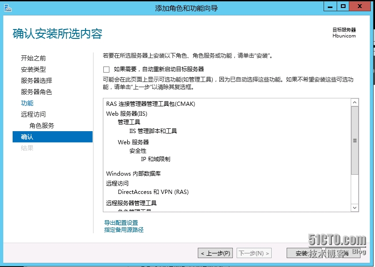
Task: Go to 功能 step
Action: point(27,103)
